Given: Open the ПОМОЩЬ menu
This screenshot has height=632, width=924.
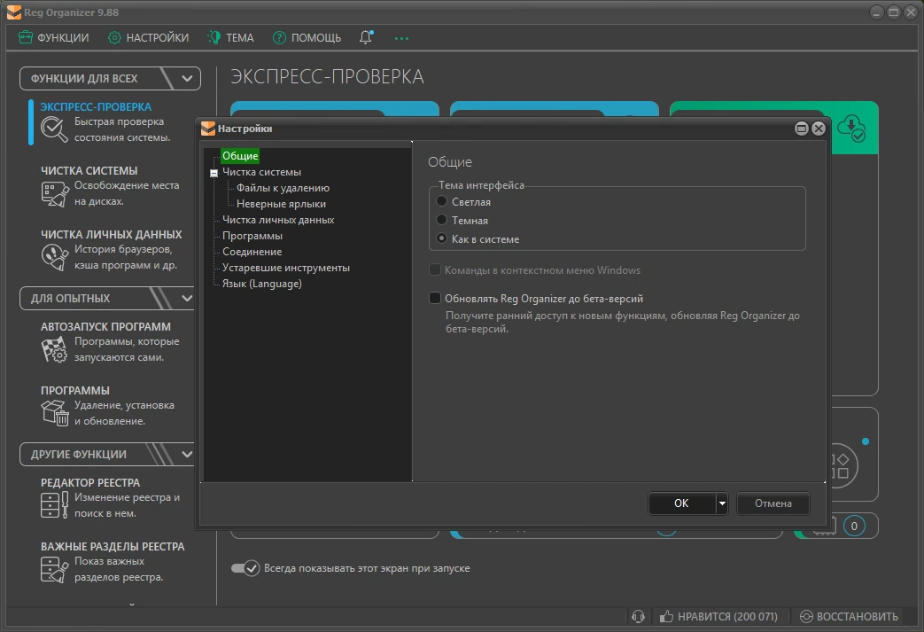Looking at the screenshot, I should pos(307,38).
